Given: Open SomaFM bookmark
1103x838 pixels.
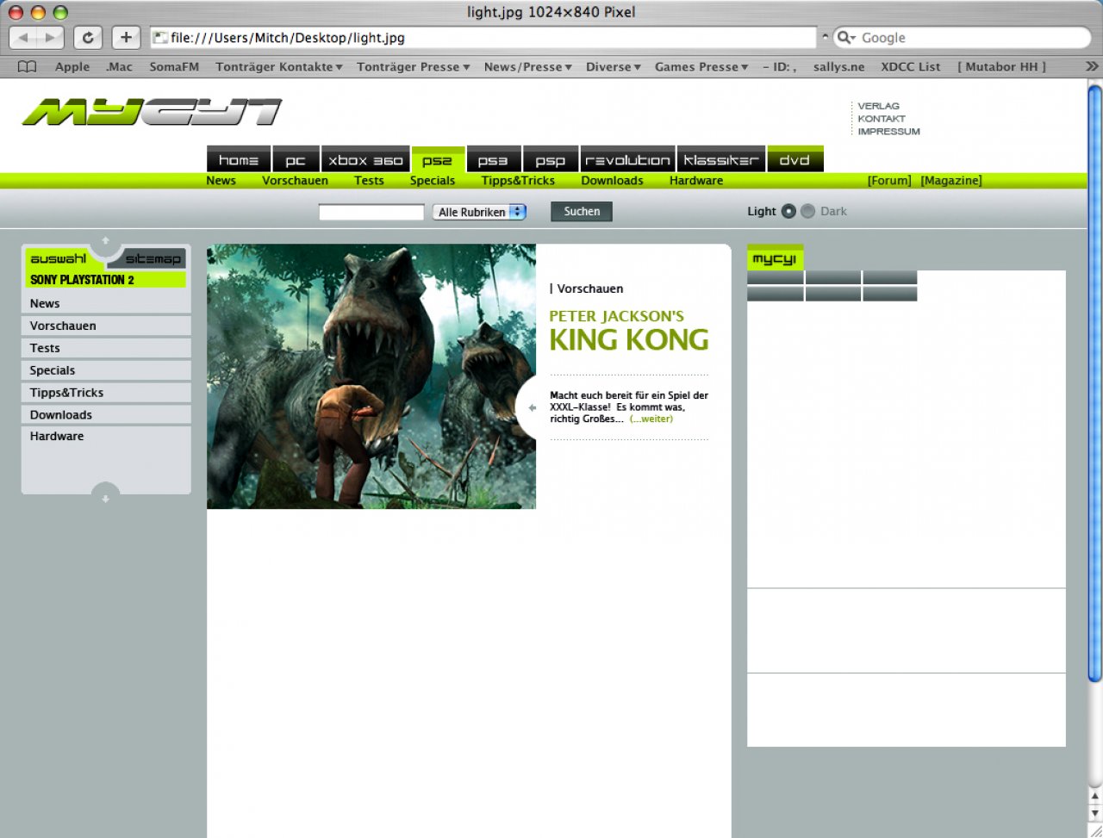Looking at the screenshot, I should (x=174, y=66).
